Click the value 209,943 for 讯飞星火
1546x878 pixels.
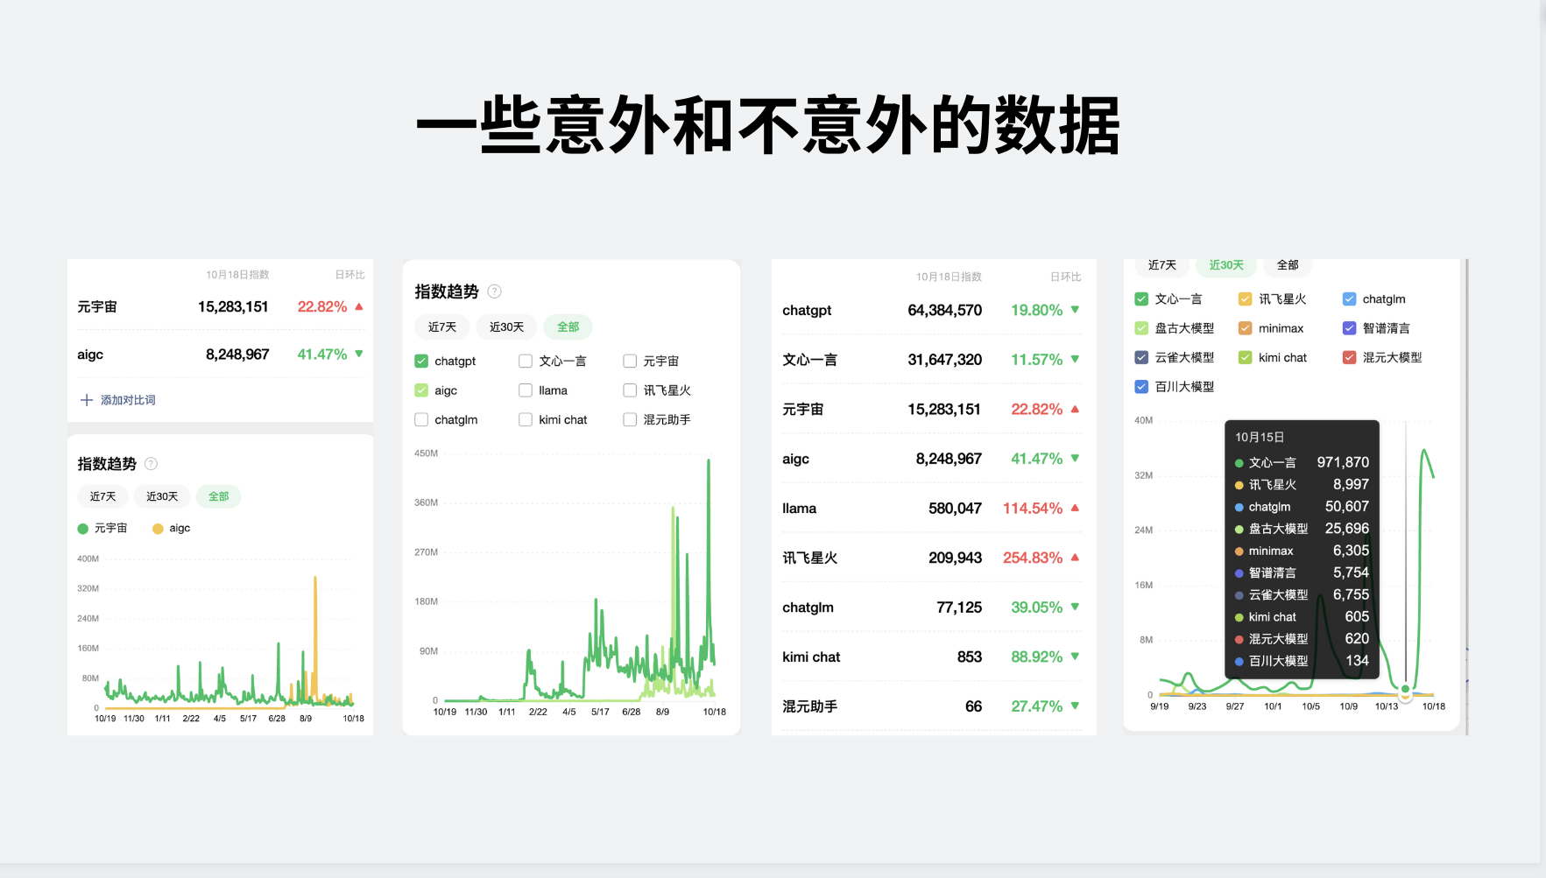(x=955, y=558)
